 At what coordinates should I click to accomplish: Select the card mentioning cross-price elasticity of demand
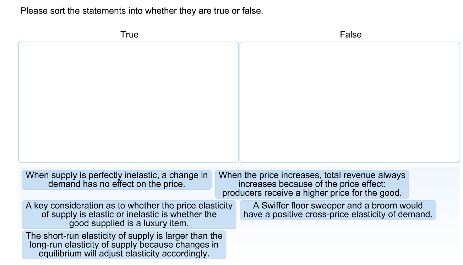click(x=338, y=210)
